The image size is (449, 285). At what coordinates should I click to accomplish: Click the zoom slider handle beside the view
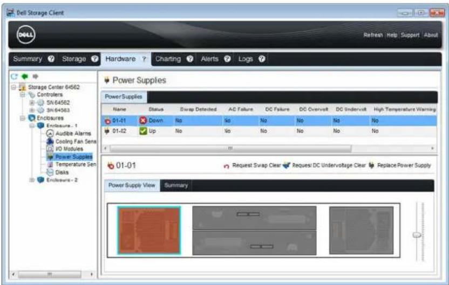[417, 235]
